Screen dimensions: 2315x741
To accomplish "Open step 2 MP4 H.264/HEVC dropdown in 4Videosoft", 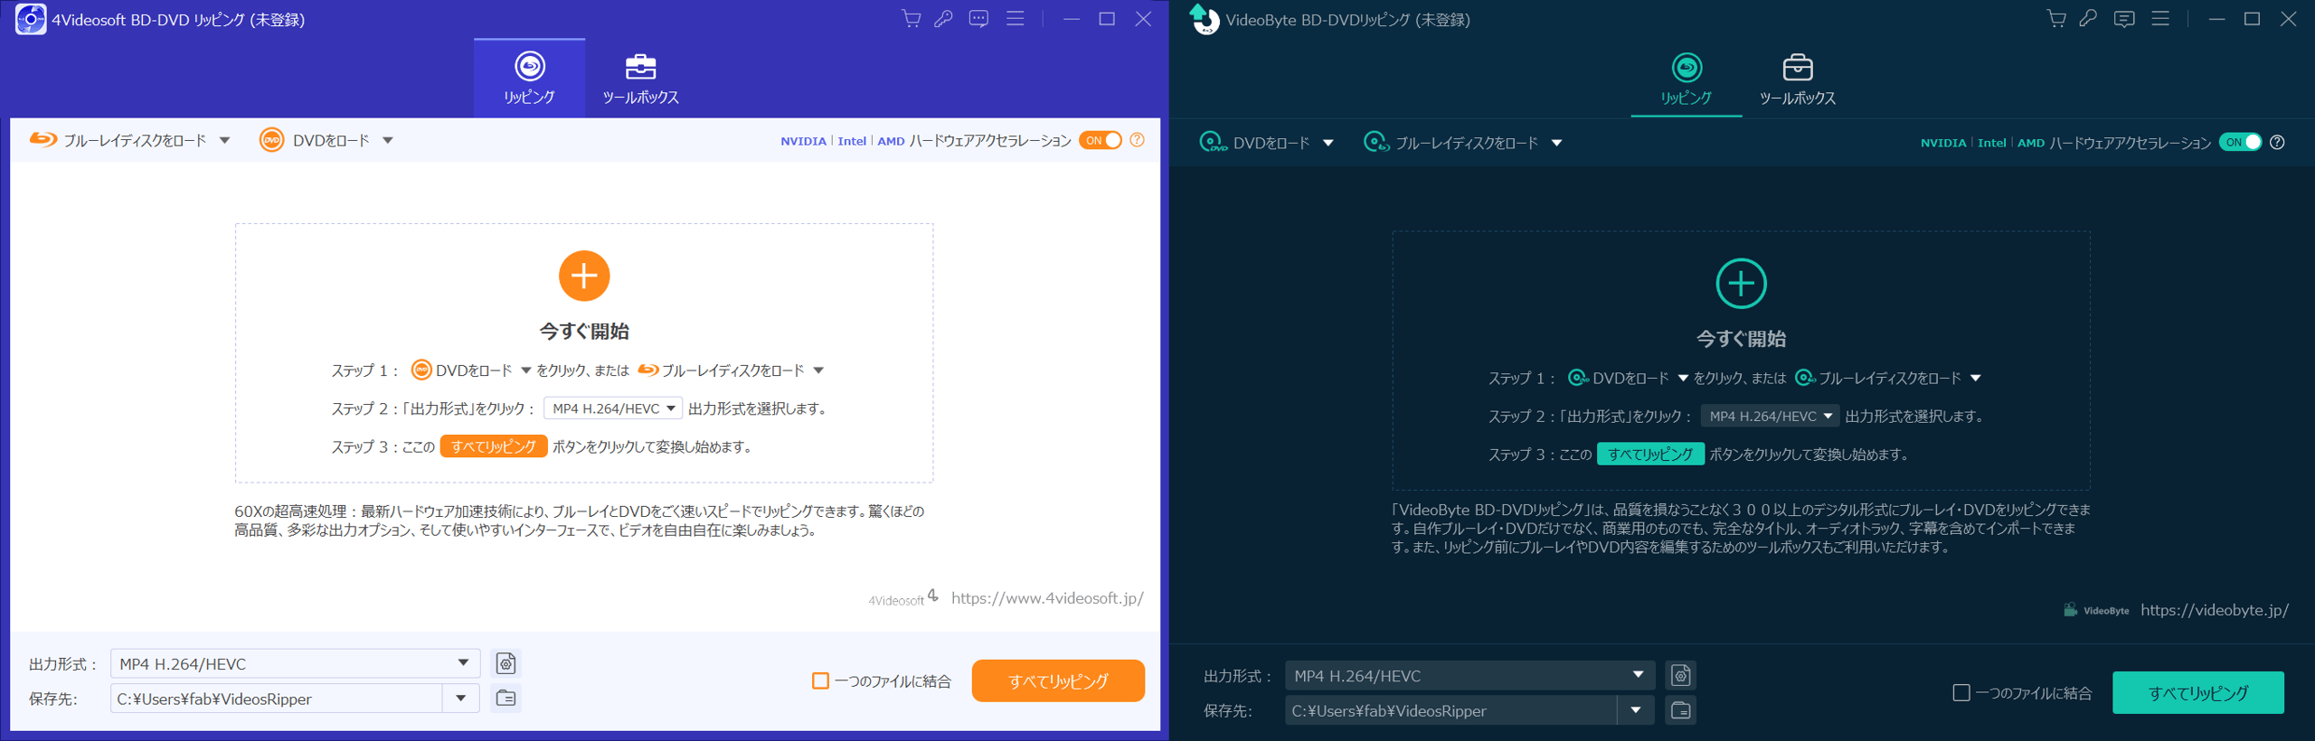I will (x=613, y=408).
